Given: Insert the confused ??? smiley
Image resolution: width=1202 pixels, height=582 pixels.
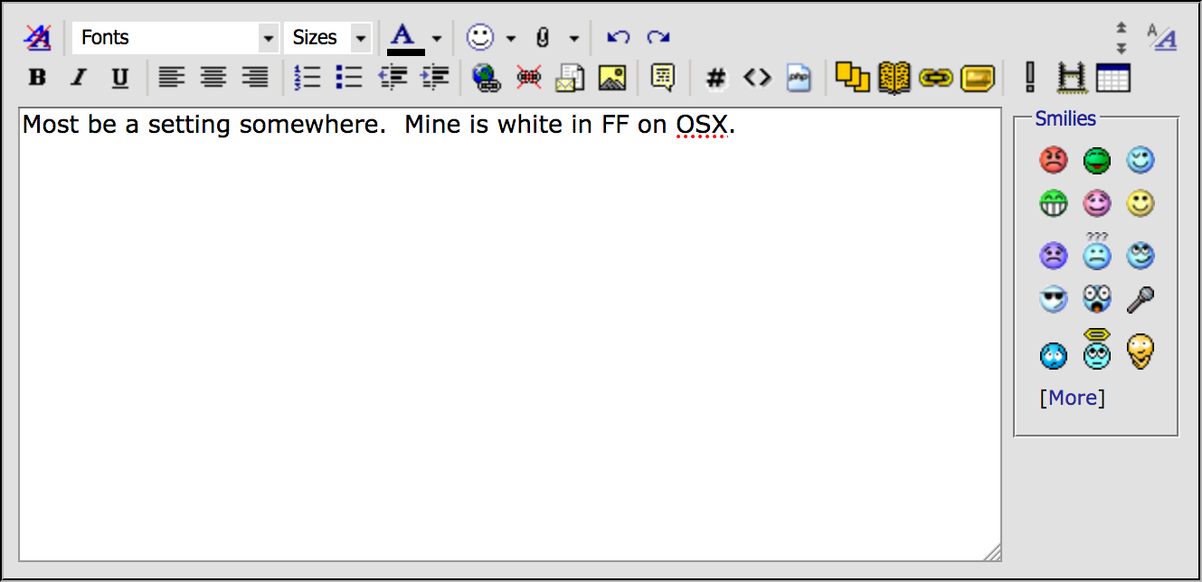Looking at the screenshot, I should pos(1096,251).
